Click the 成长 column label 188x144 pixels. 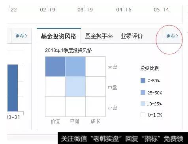(x=96, y=121)
